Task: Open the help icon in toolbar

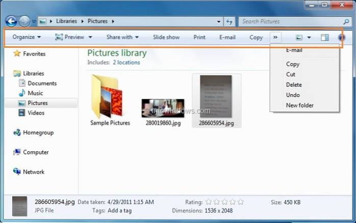Action: click(342, 37)
